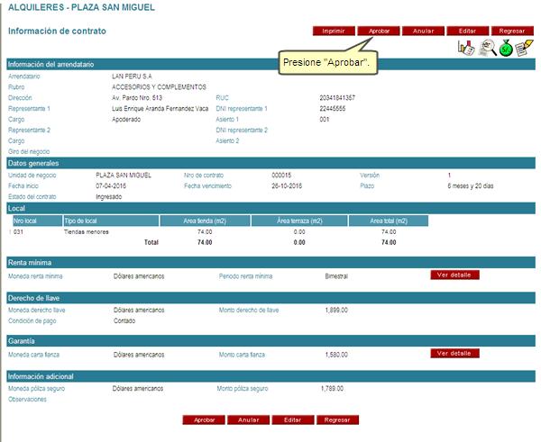Viewport: 541px width, 442px height.
Task: Open Ver detalle for Renta mínima
Action: (x=454, y=275)
